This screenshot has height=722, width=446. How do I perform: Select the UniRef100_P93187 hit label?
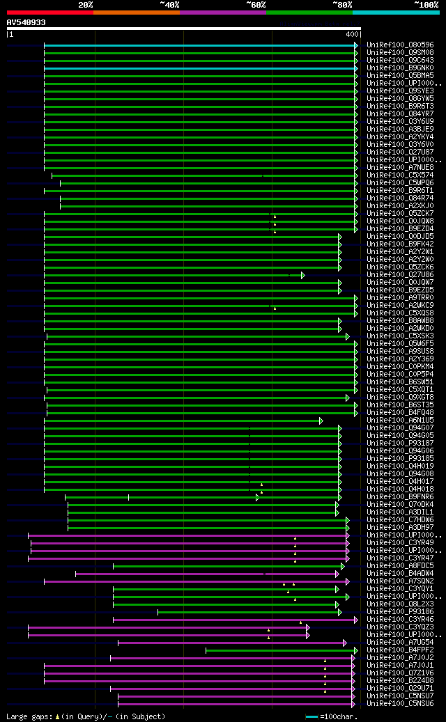tap(400, 443)
